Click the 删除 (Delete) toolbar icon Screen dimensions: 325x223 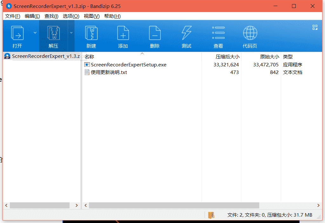click(155, 33)
